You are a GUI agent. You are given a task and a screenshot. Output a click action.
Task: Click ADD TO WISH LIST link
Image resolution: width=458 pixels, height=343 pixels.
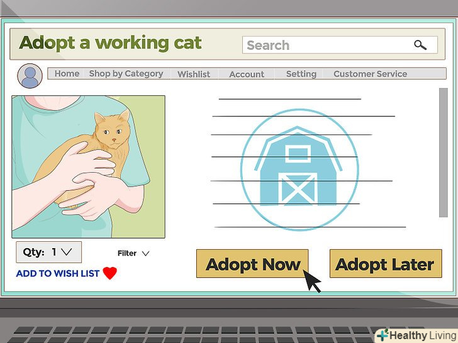click(x=57, y=274)
